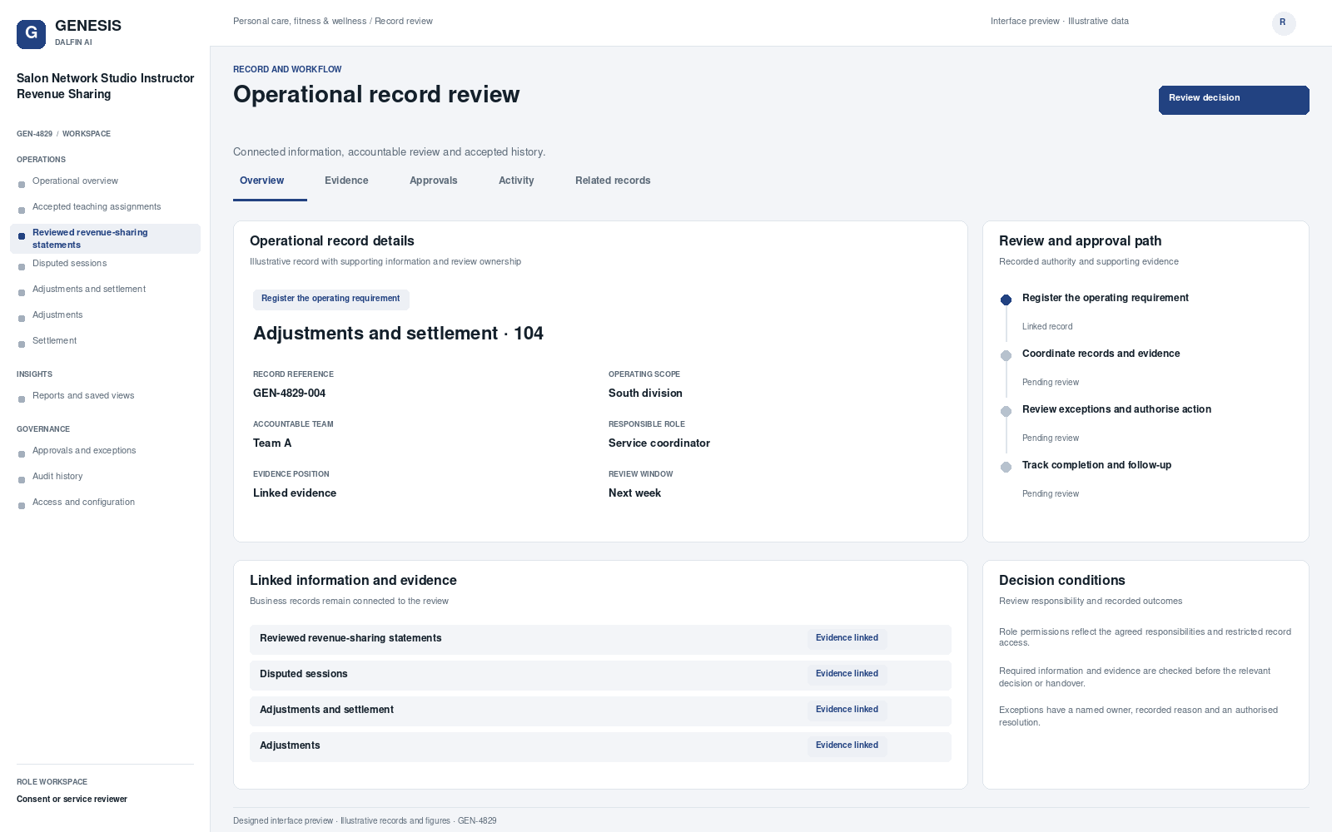Click the Register the operating requirement step dot

point(1006,300)
